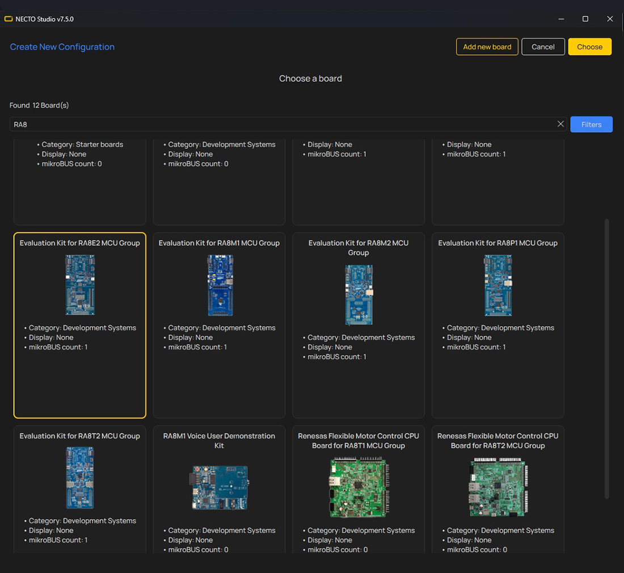Select the RA8E2 evaluation kit board image
The width and height of the screenshot is (624, 573).
tap(80, 285)
